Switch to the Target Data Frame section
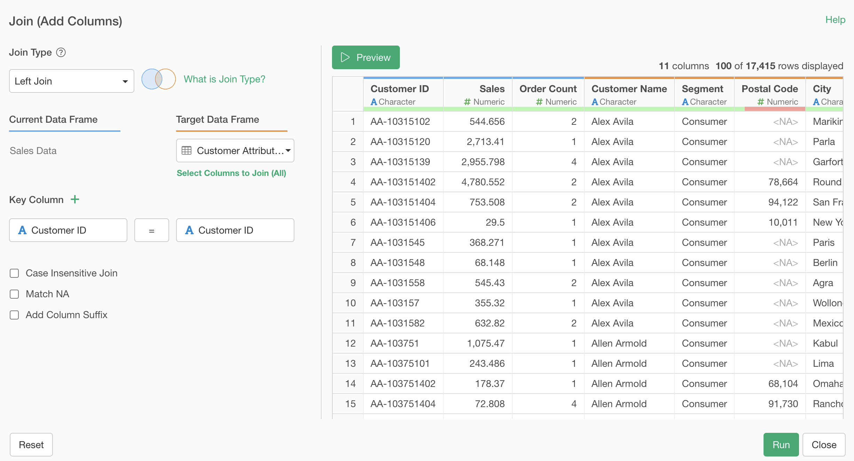This screenshot has height=461, width=854. pos(217,119)
